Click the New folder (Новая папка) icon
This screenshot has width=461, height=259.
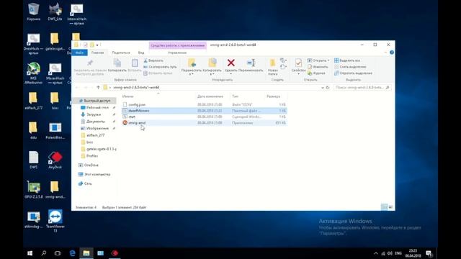[x=272, y=63]
